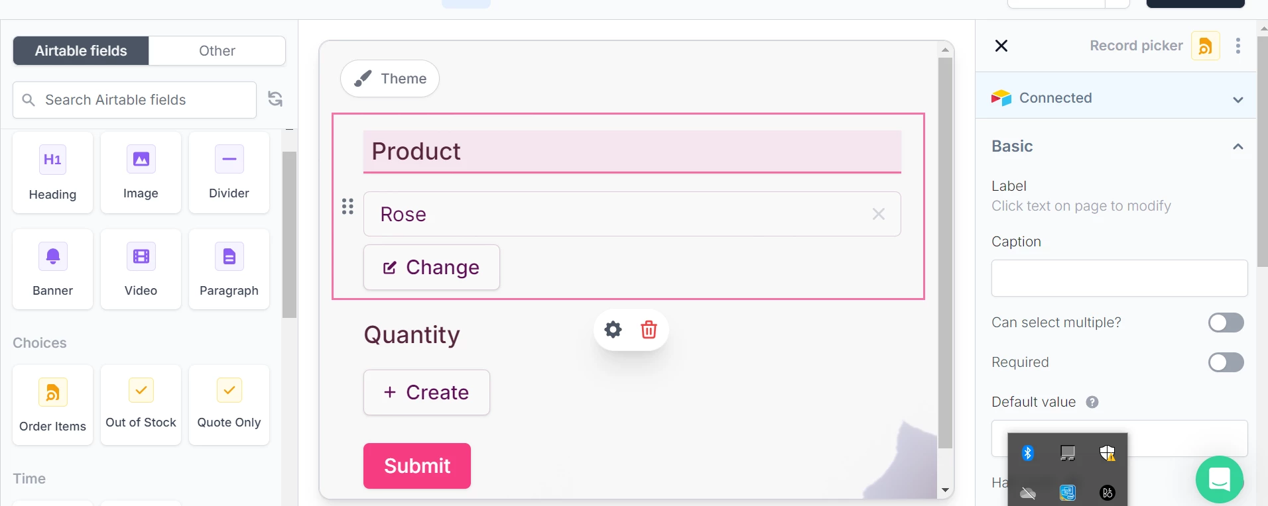Viewport: 1268px width, 506px height.
Task: Add a Video element
Action: 141,269
